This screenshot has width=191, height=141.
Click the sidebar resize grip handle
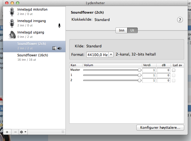(x=63, y=132)
